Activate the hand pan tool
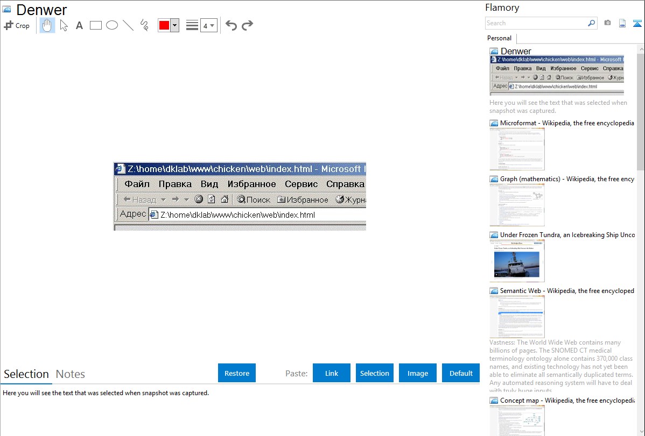645x436 pixels. pyautogui.click(x=47, y=25)
